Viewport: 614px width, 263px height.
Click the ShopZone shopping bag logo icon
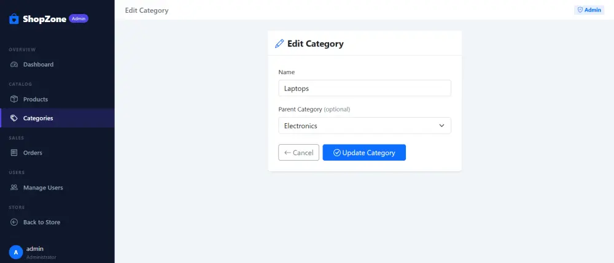point(14,19)
